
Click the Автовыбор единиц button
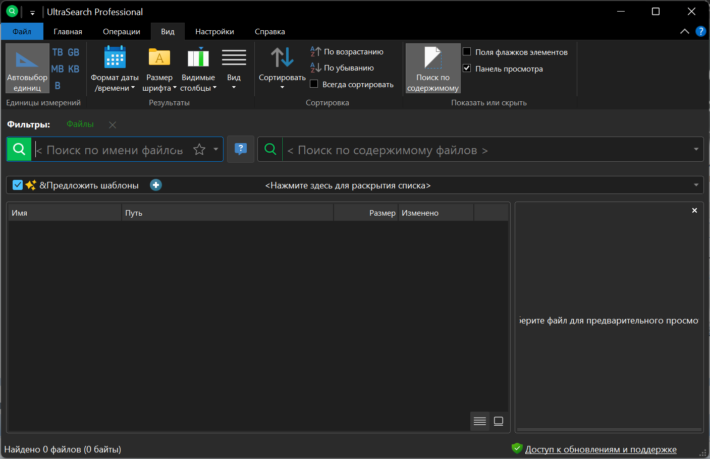click(27, 68)
